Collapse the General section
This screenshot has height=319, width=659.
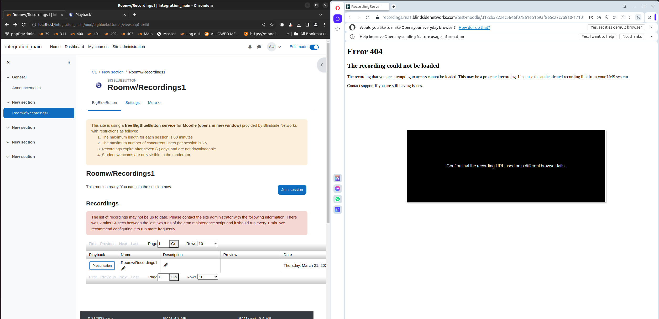coord(8,77)
